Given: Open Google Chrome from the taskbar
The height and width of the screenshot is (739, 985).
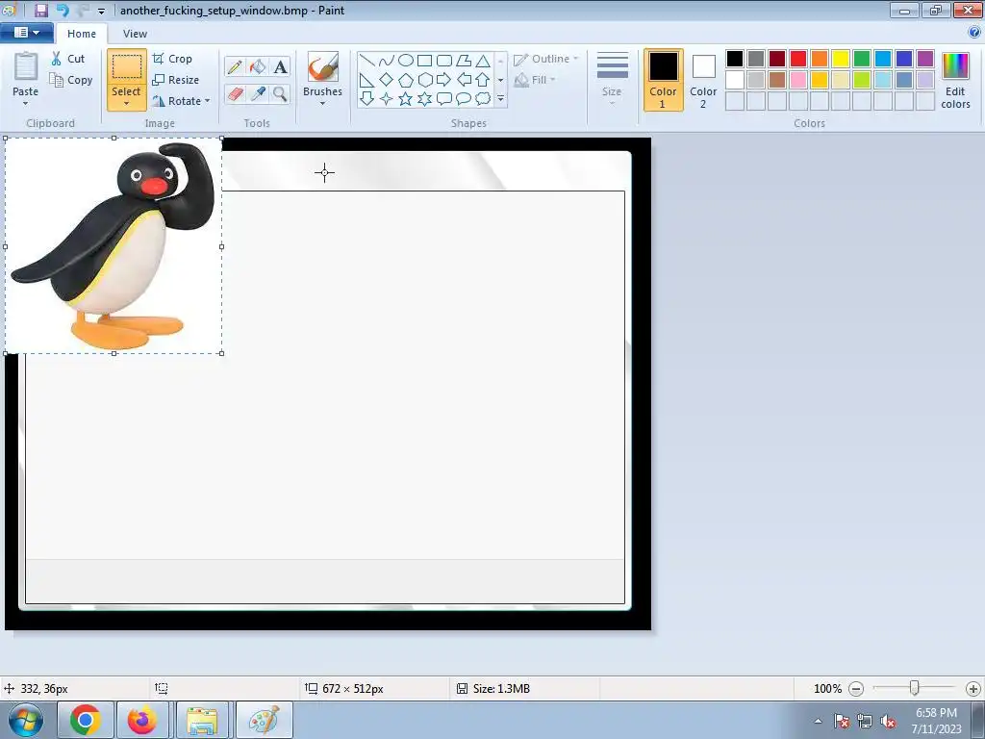Looking at the screenshot, I should click(x=85, y=720).
